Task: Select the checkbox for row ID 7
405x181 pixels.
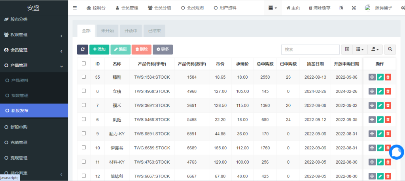Action: click(x=84, y=105)
